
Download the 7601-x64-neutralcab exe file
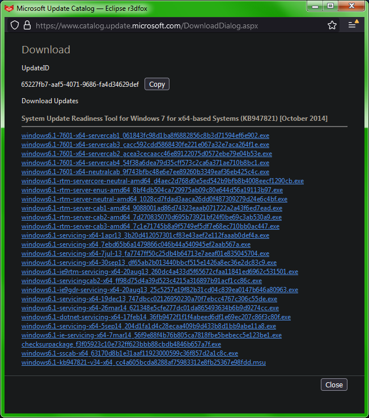point(145,172)
